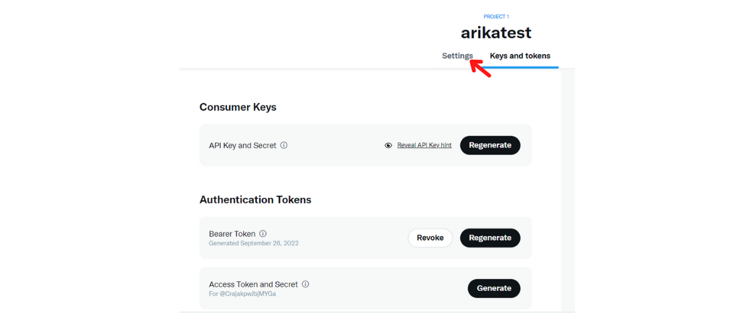Click the eye icon for revealing API Key hint
This screenshot has width=754, height=314.
388,145
